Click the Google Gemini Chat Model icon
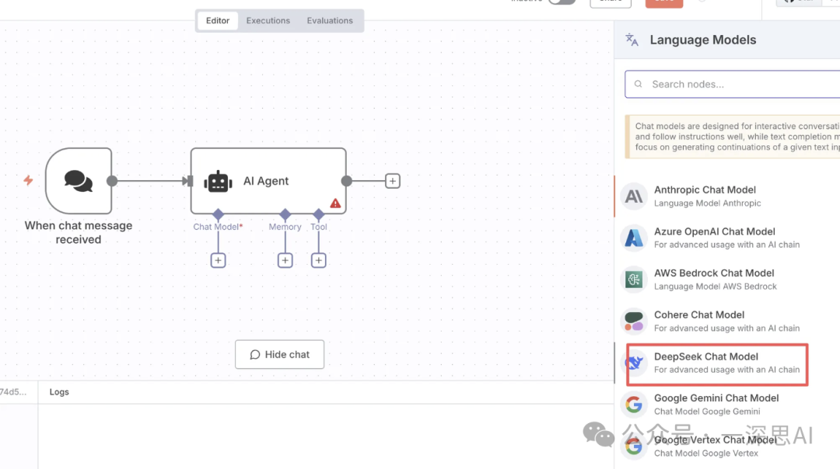 pyautogui.click(x=635, y=405)
